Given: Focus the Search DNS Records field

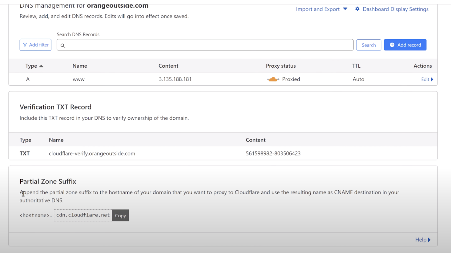Looking at the screenshot, I should 205,45.
